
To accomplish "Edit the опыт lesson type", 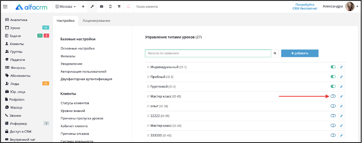I will (341, 106).
